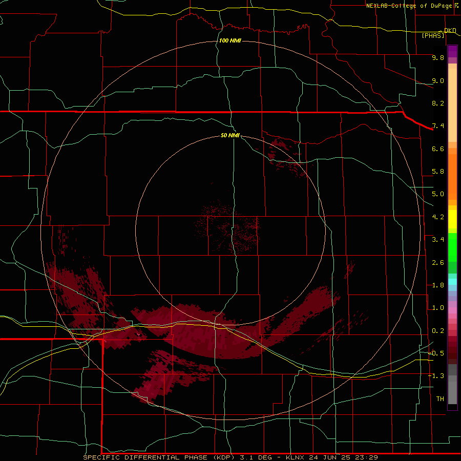
Task: Click the 5.8 scale value
Action: [x=438, y=172]
